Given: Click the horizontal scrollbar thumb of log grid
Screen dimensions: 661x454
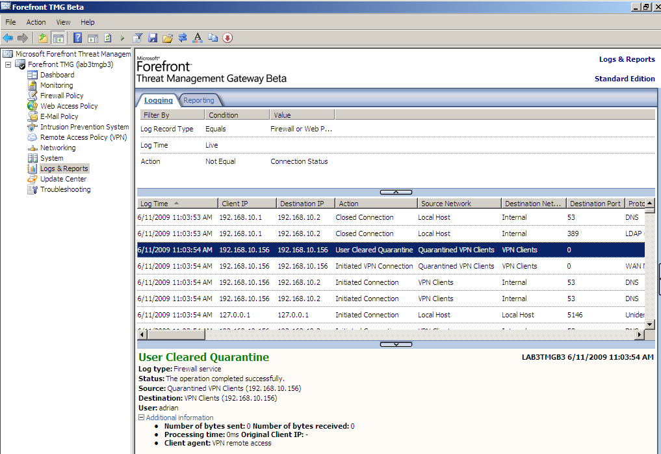Looking at the screenshot, I should click(176, 334).
